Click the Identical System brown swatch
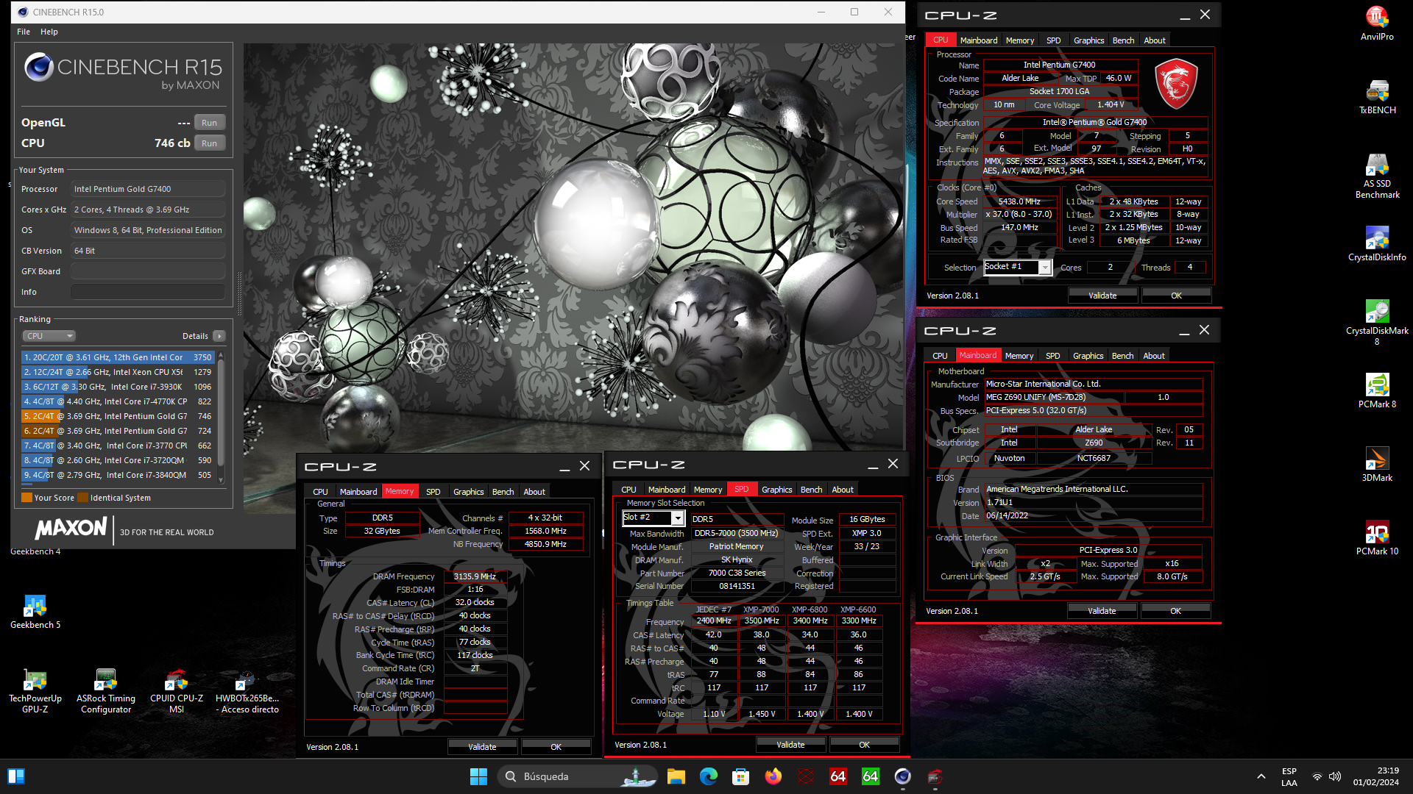The width and height of the screenshot is (1413, 794). (x=82, y=498)
